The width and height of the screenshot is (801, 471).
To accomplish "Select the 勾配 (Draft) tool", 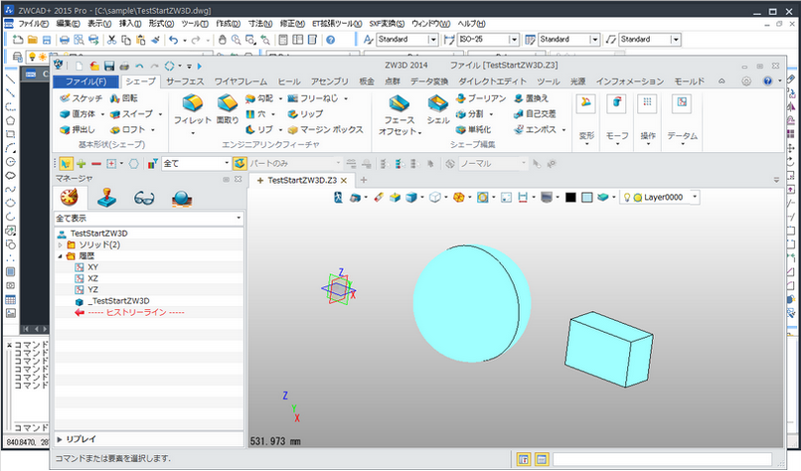I will click(260, 98).
